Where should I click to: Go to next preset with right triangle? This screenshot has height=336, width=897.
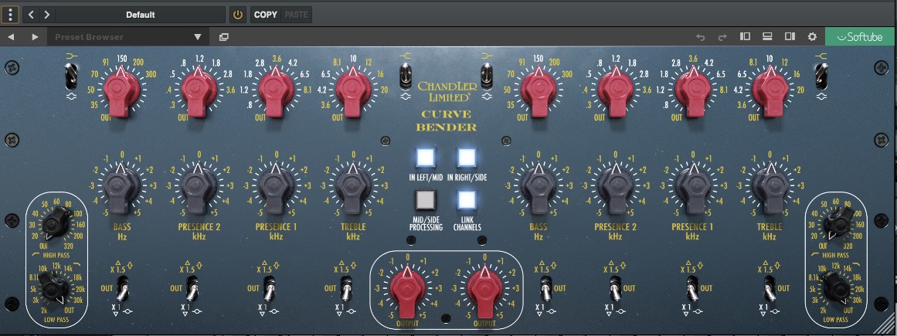pos(35,36)
